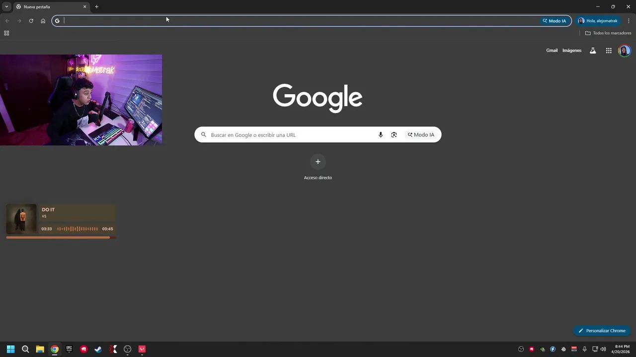Open Search Labs flask icon
Viewport: 636px width, 357px height.
coord(593,51)
